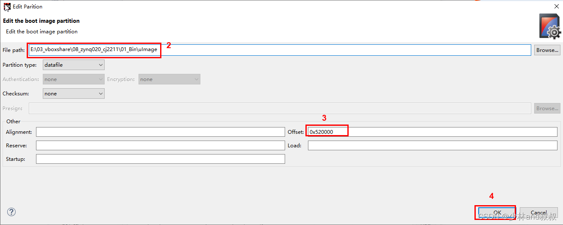Image resolution: width=563 pixels, height=225 pixels.
Task: Open the help question mark icon
Action: click(11, 212)
